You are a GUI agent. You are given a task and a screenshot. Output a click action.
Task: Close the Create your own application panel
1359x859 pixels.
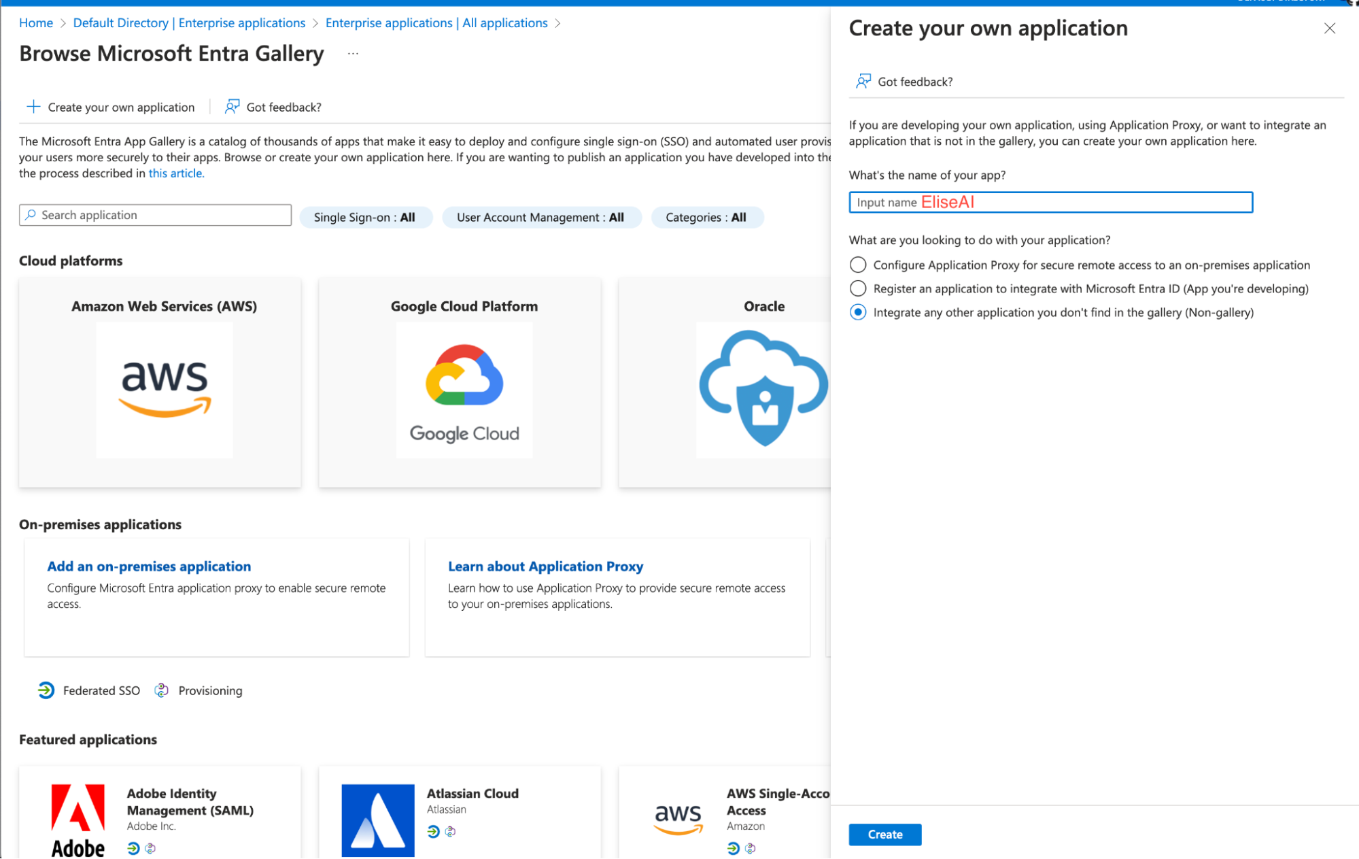[x=1329, y=29]
